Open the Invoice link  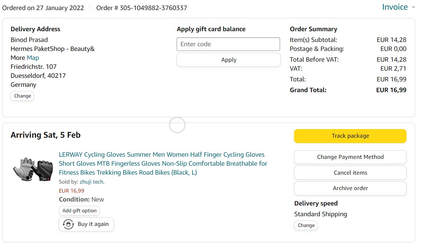click(x=395, y=7)
